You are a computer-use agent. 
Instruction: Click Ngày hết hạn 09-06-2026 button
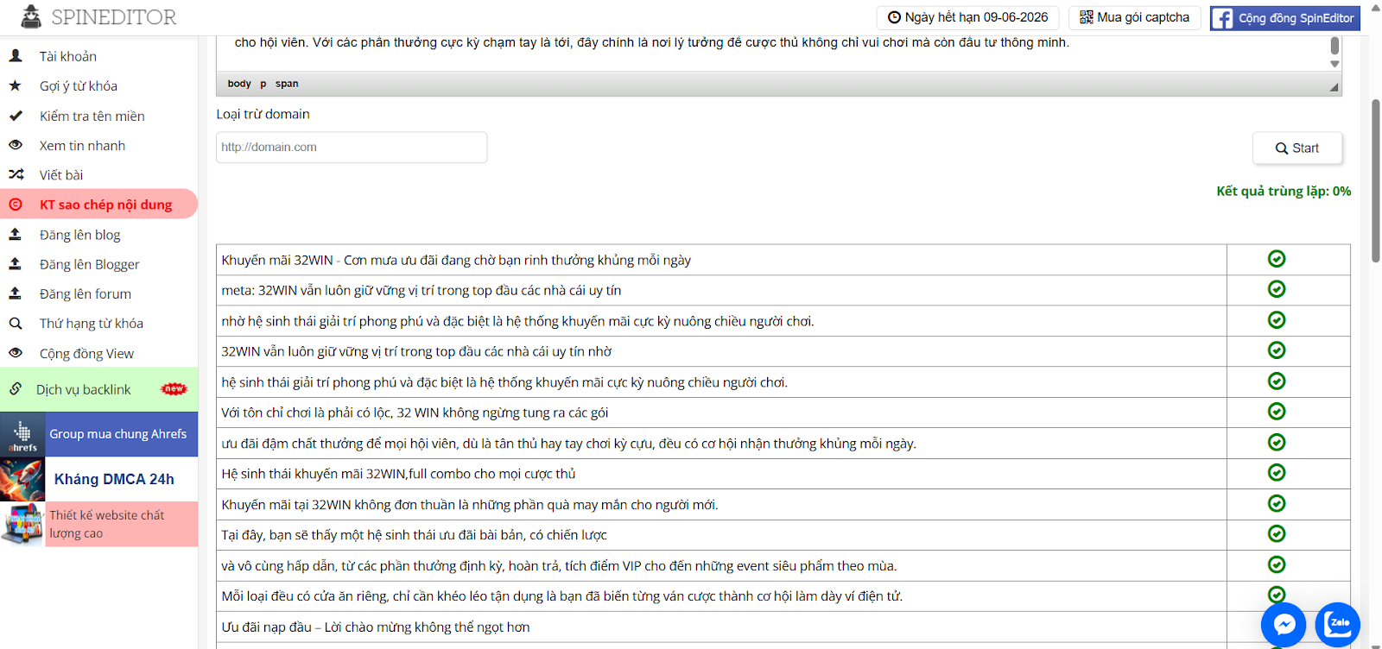pos(967,17)
